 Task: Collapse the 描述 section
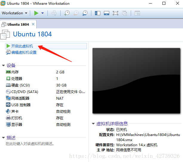tap(3, 138)
